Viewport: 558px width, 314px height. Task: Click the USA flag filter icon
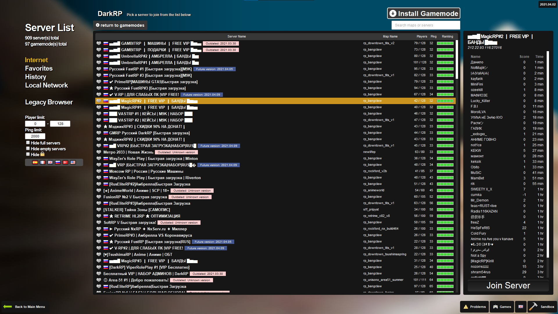73,163
